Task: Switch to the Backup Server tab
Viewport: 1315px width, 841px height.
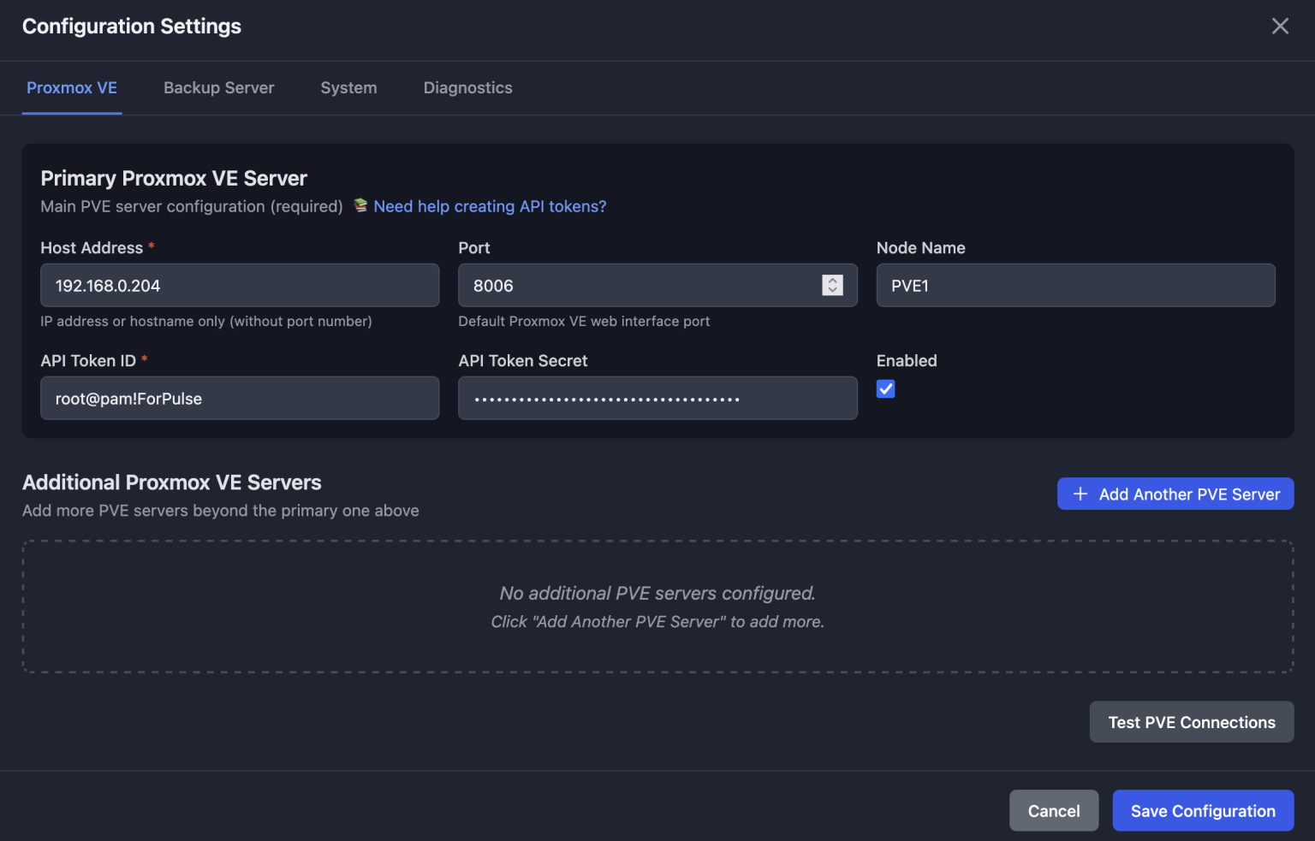Action: (218, 87)
